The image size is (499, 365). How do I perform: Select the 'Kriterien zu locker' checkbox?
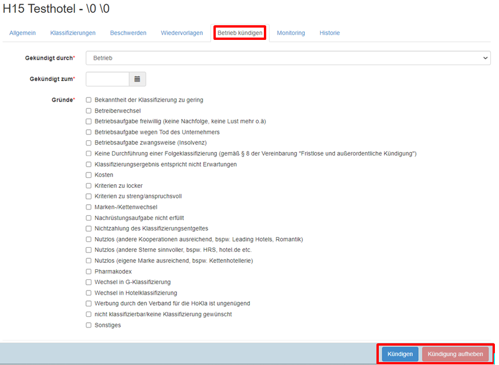point(89,186)
